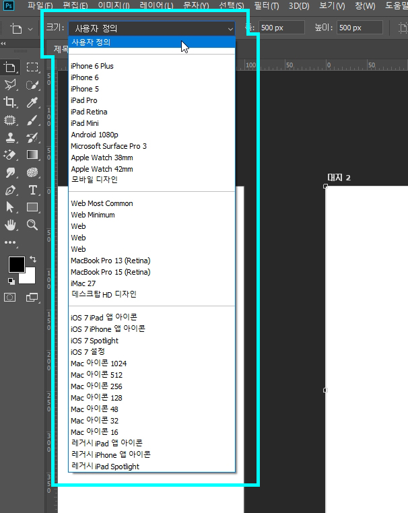
Task: Choose Mac 아이콘 1024 preset
Action: tap(151, 364)
